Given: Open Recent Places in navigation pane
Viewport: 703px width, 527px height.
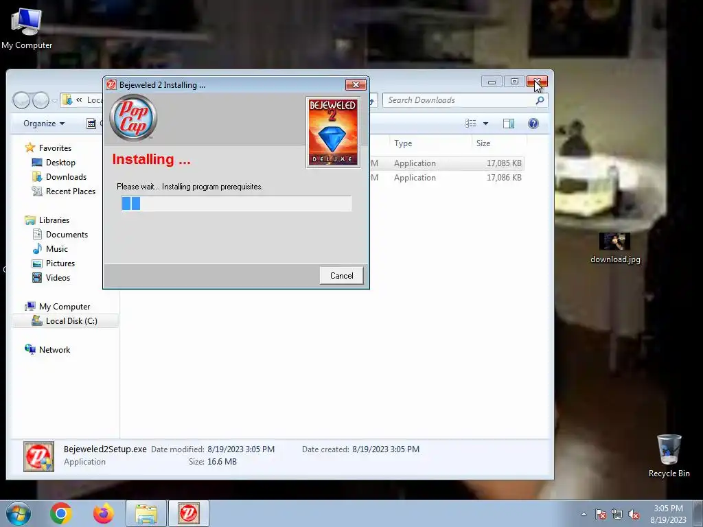Looking at the screenshot, I should (71, 191).
